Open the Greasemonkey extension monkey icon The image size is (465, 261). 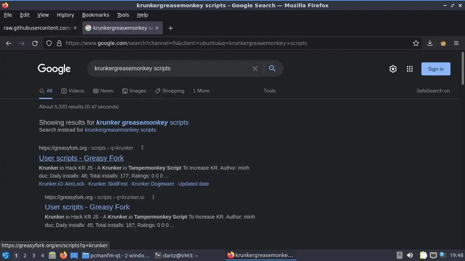pyautogui.click(x=443, y=43)
